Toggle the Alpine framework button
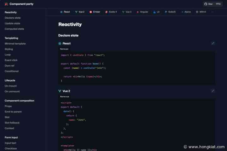Viewport: 227px width, 151px height. click(186, 12)
